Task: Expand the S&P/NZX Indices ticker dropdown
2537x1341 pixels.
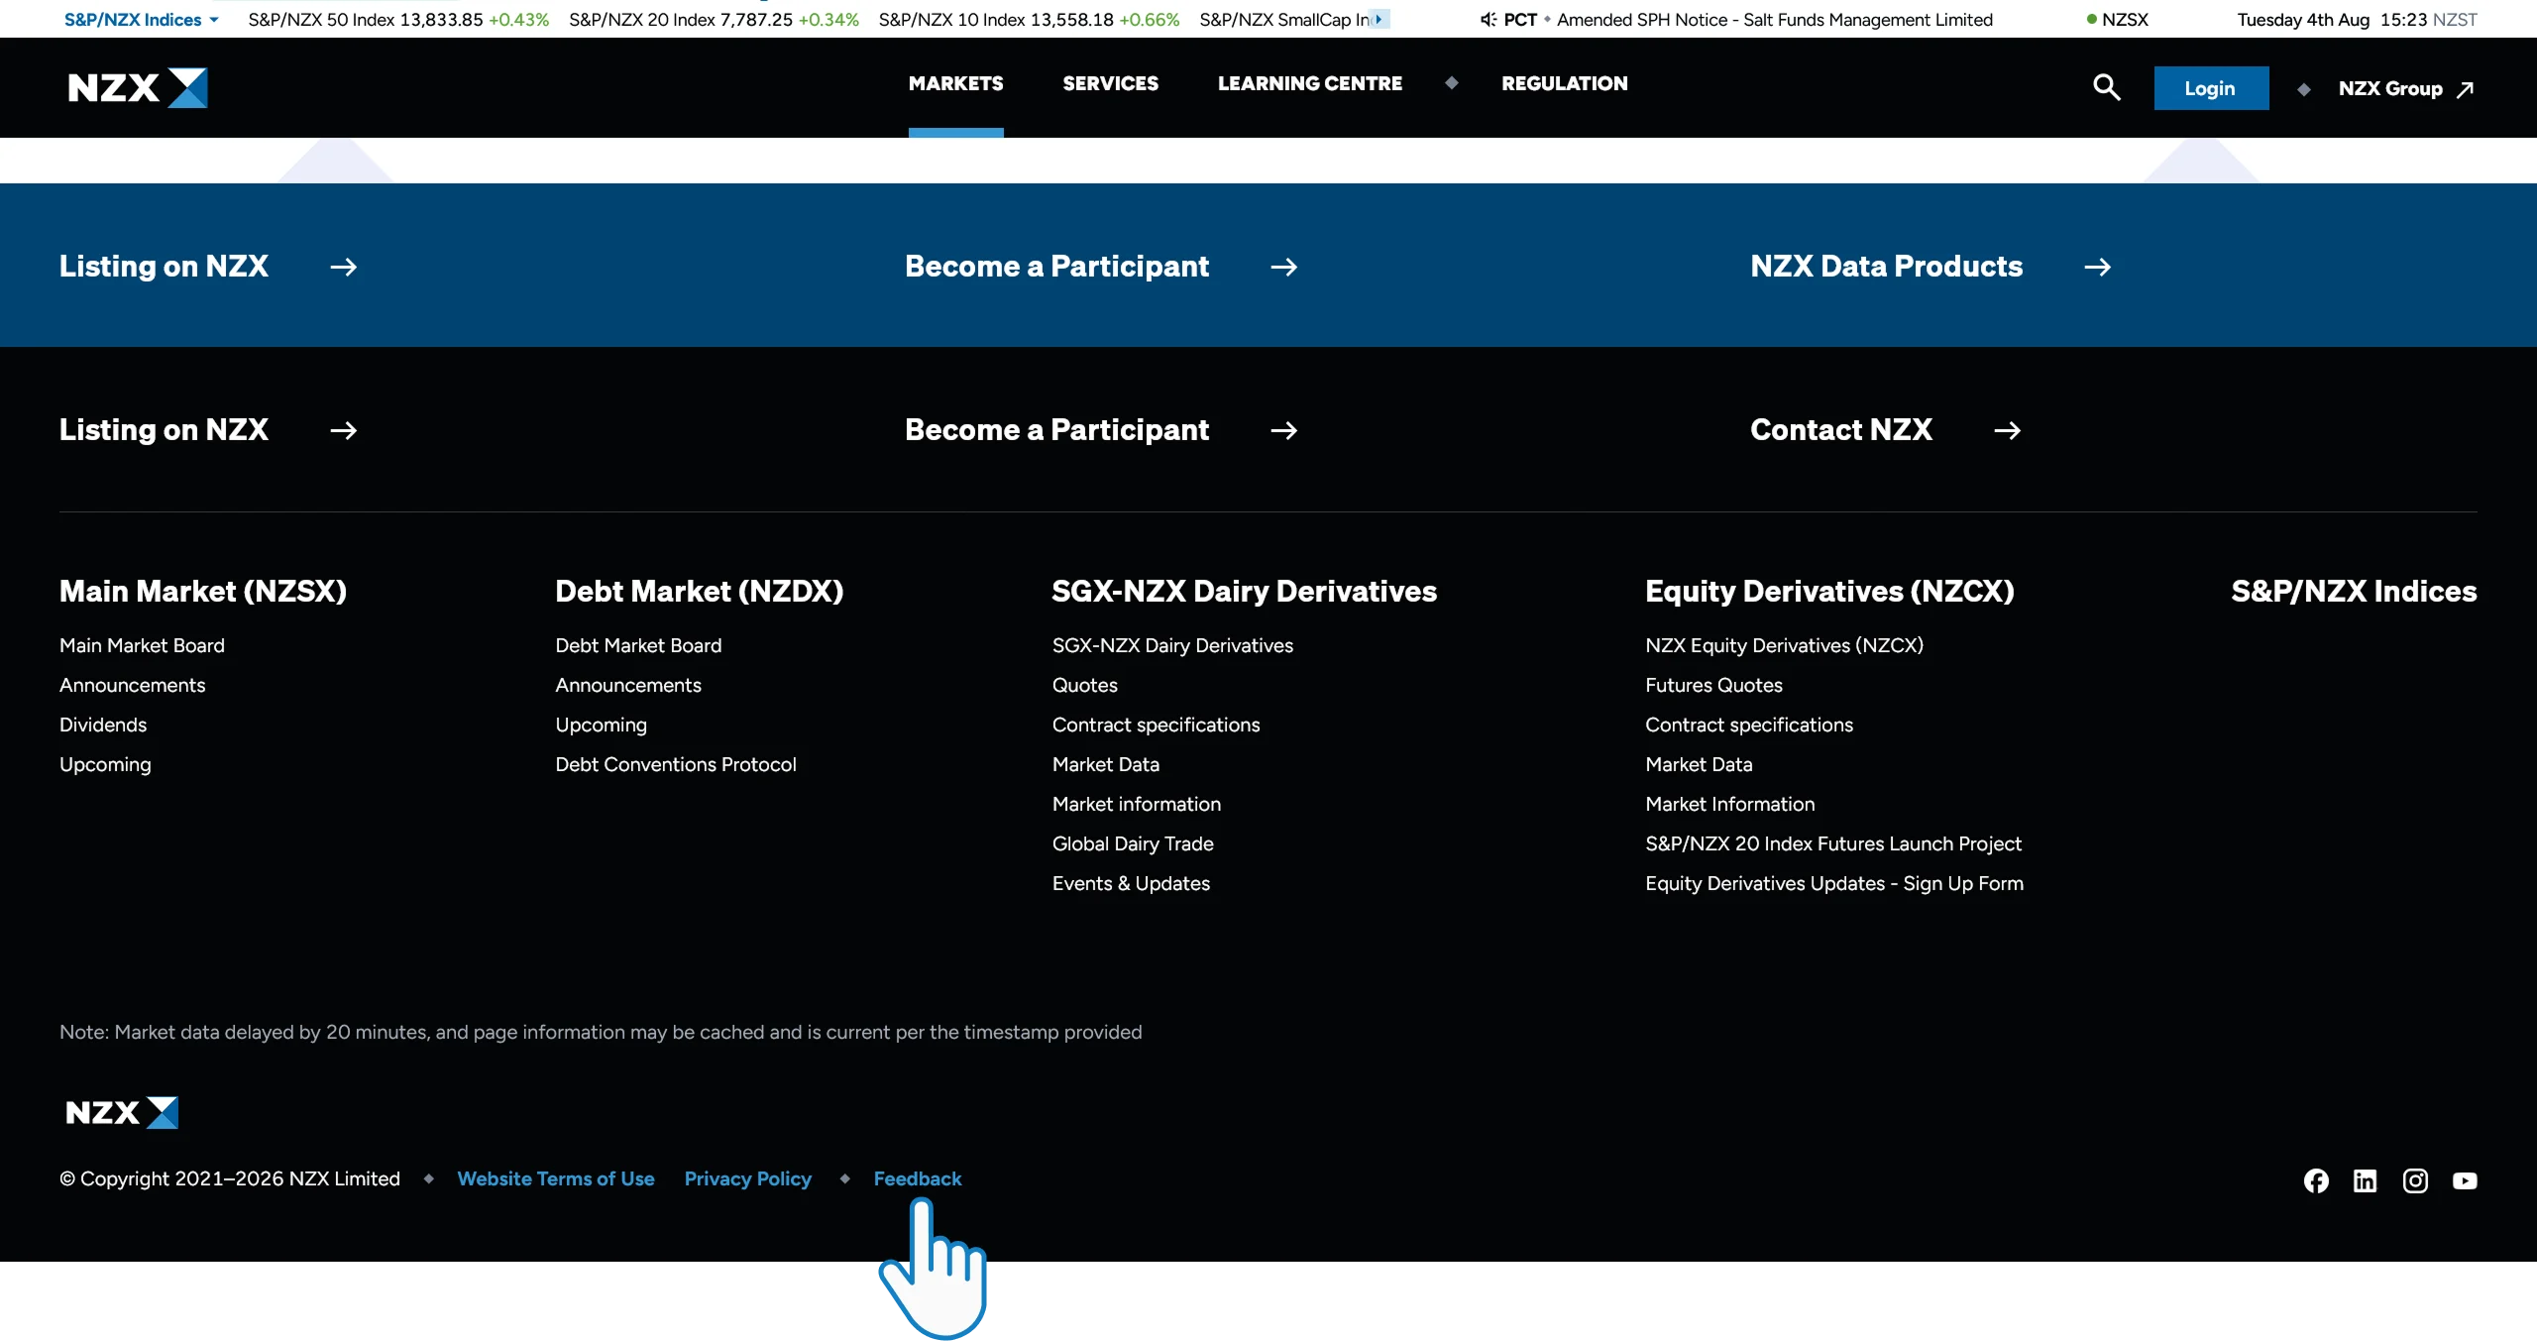Action: 141,20
